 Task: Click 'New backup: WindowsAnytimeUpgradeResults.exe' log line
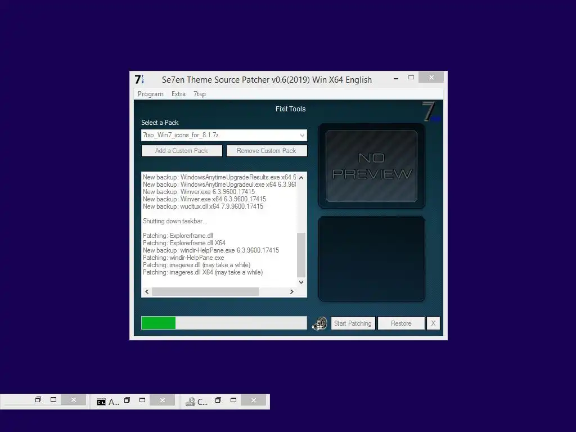(x=219, y=177)
